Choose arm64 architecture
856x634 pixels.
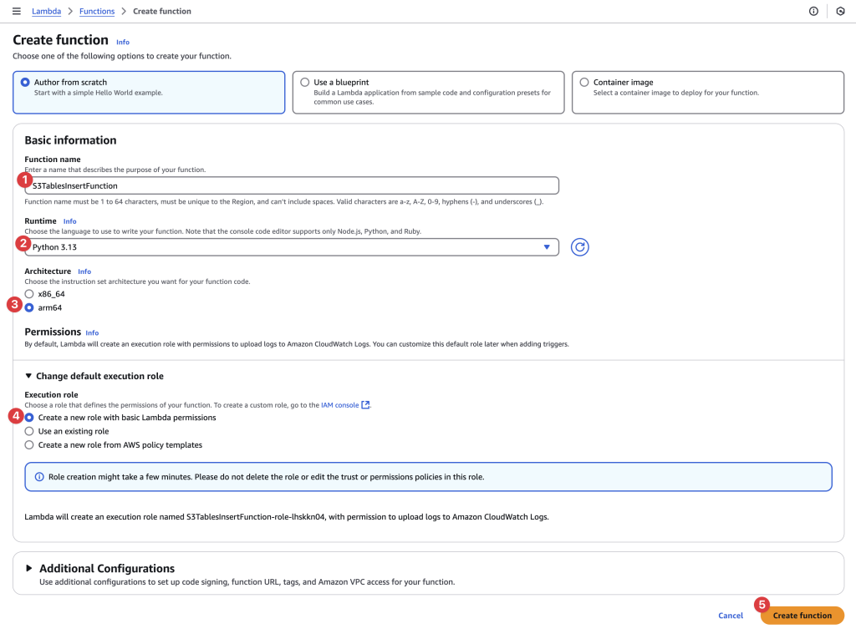(x=29, y=307)
